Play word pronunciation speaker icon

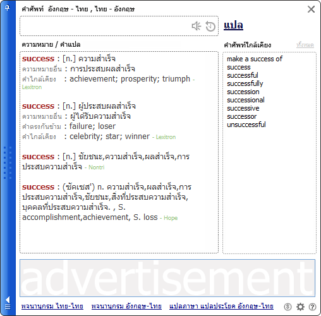pos(197,26)
